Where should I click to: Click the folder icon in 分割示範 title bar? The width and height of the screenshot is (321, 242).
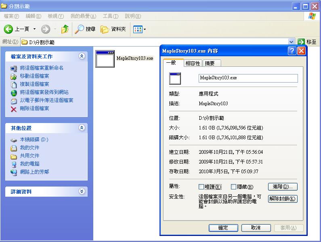(x=4, y=6)
